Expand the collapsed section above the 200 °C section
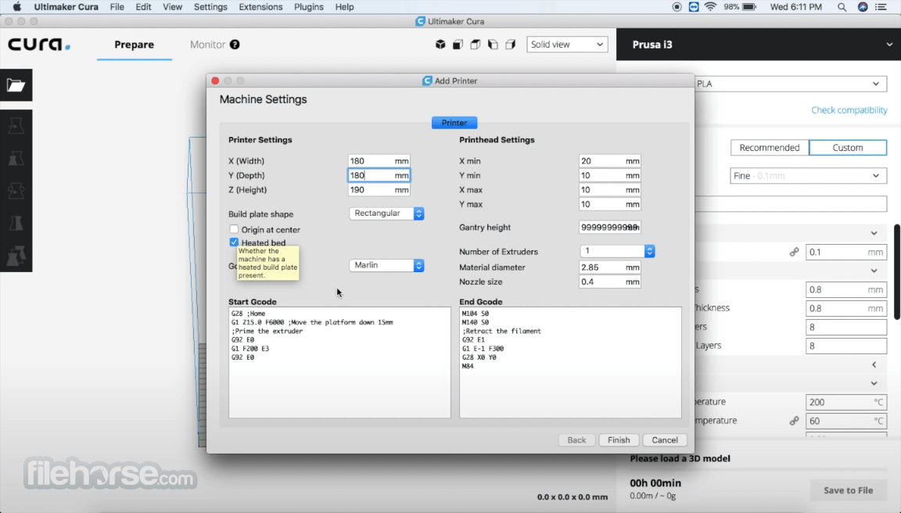 click(x=874, y=364)
